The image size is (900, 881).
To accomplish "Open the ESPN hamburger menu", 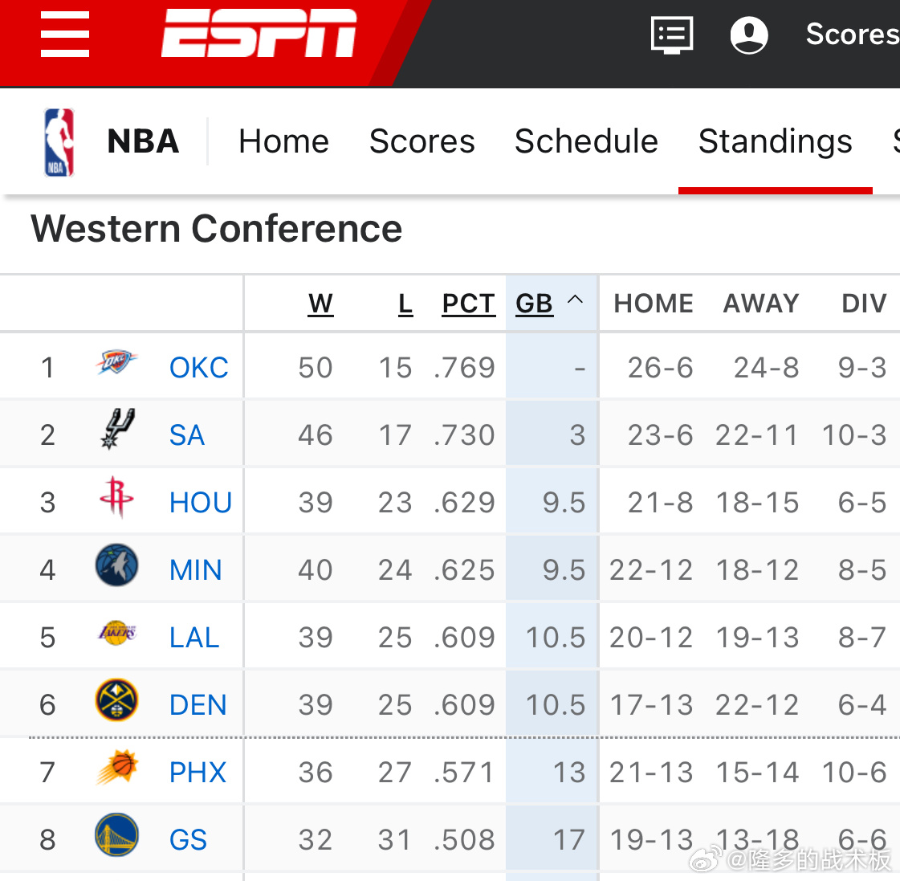I will (65, 35).
